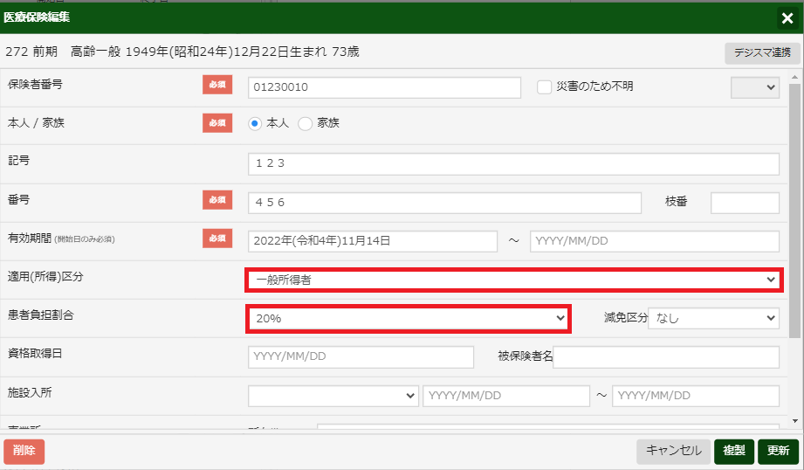Open the 患者負担割合 dropdown
Screen dimensions: 804x470
click(409, 319)
